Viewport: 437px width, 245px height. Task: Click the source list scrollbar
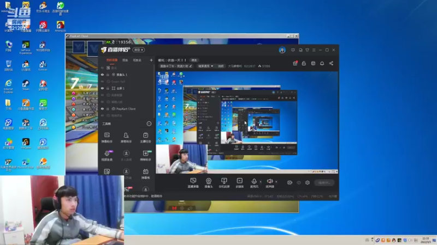[x=153, y=91]
